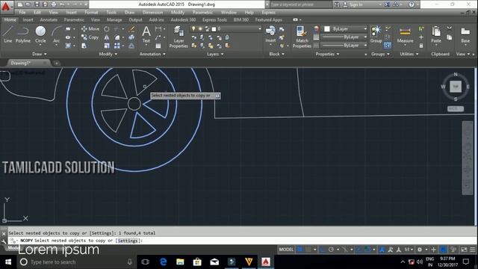Click the Move tool in Modify panel
Viewport: 478px width, 269px height.
click(x=90, y=28)
